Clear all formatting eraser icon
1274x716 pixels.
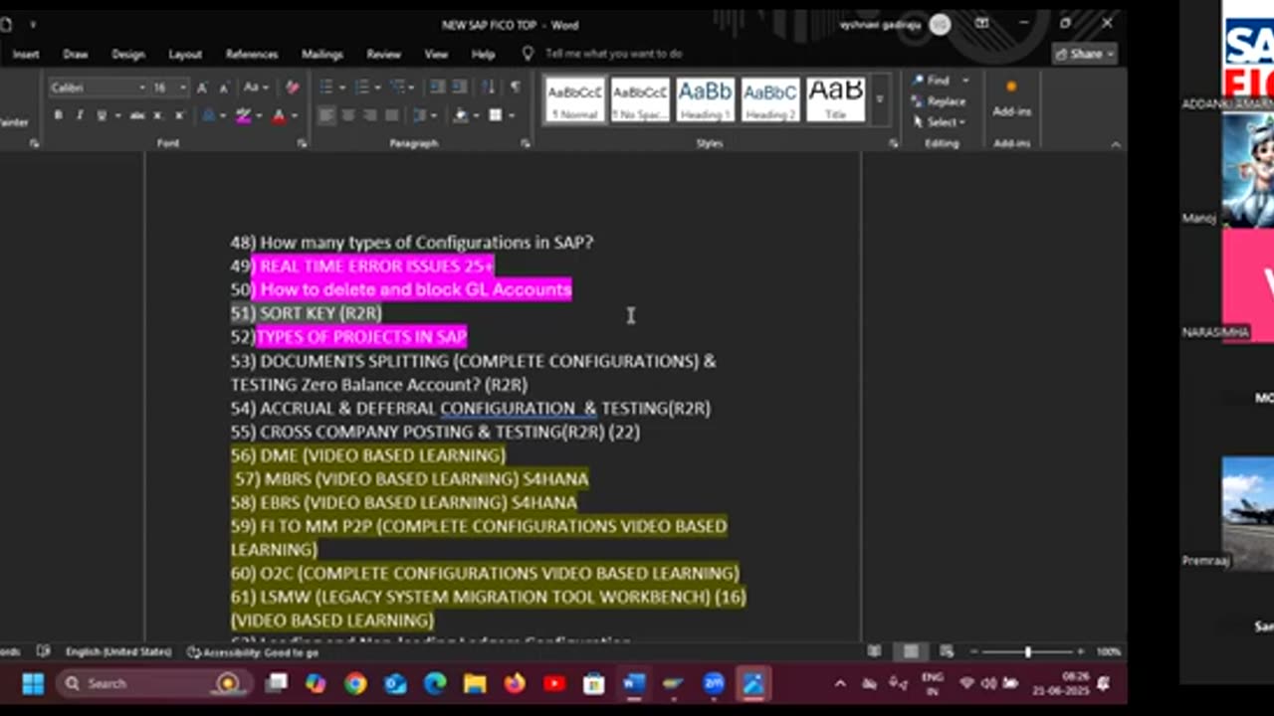tap(292, 88)
